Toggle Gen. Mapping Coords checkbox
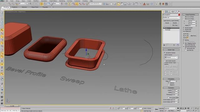This screenshot has height=112, width=200. click(x=184, y=43)
